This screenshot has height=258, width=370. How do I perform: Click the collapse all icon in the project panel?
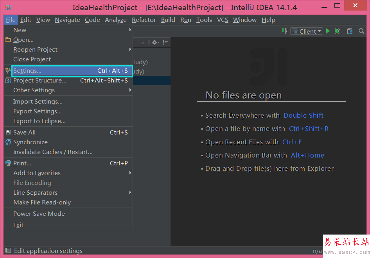point(143,42)
